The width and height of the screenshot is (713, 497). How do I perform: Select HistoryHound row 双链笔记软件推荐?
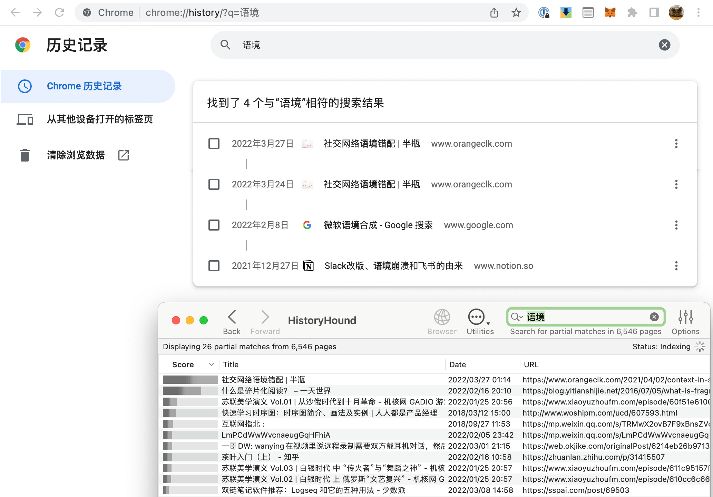click(434, 490)
